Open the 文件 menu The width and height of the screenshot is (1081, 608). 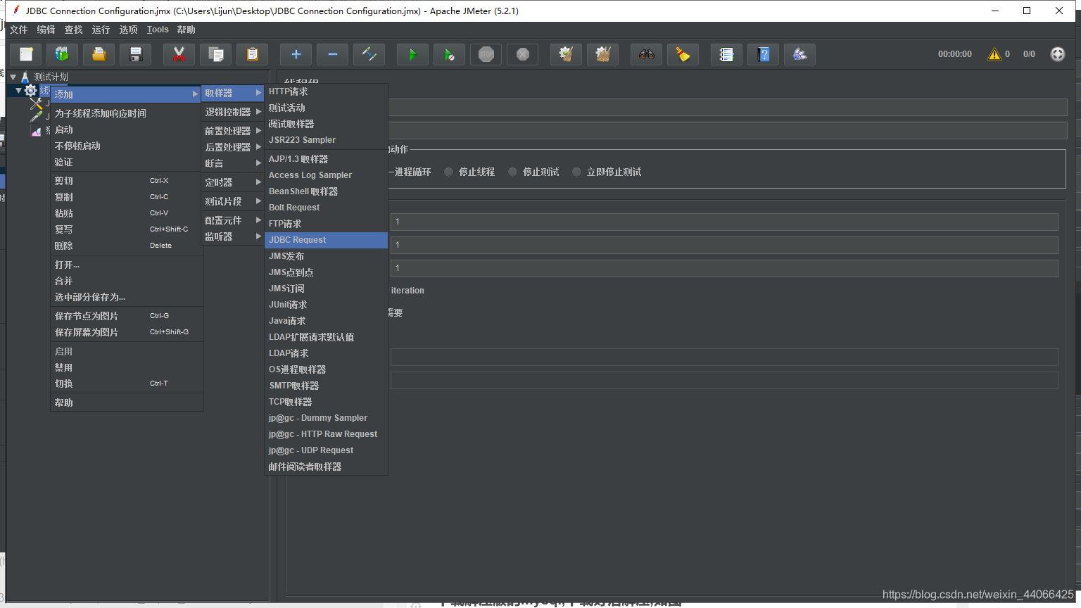coord(19,30)
